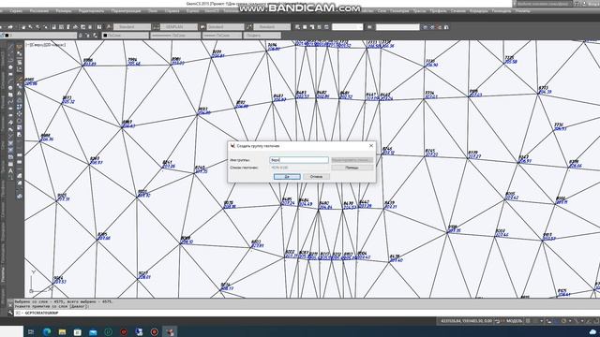
Task: Click the redo arrow in the top toolbar
Action: (x=10, y=27)
